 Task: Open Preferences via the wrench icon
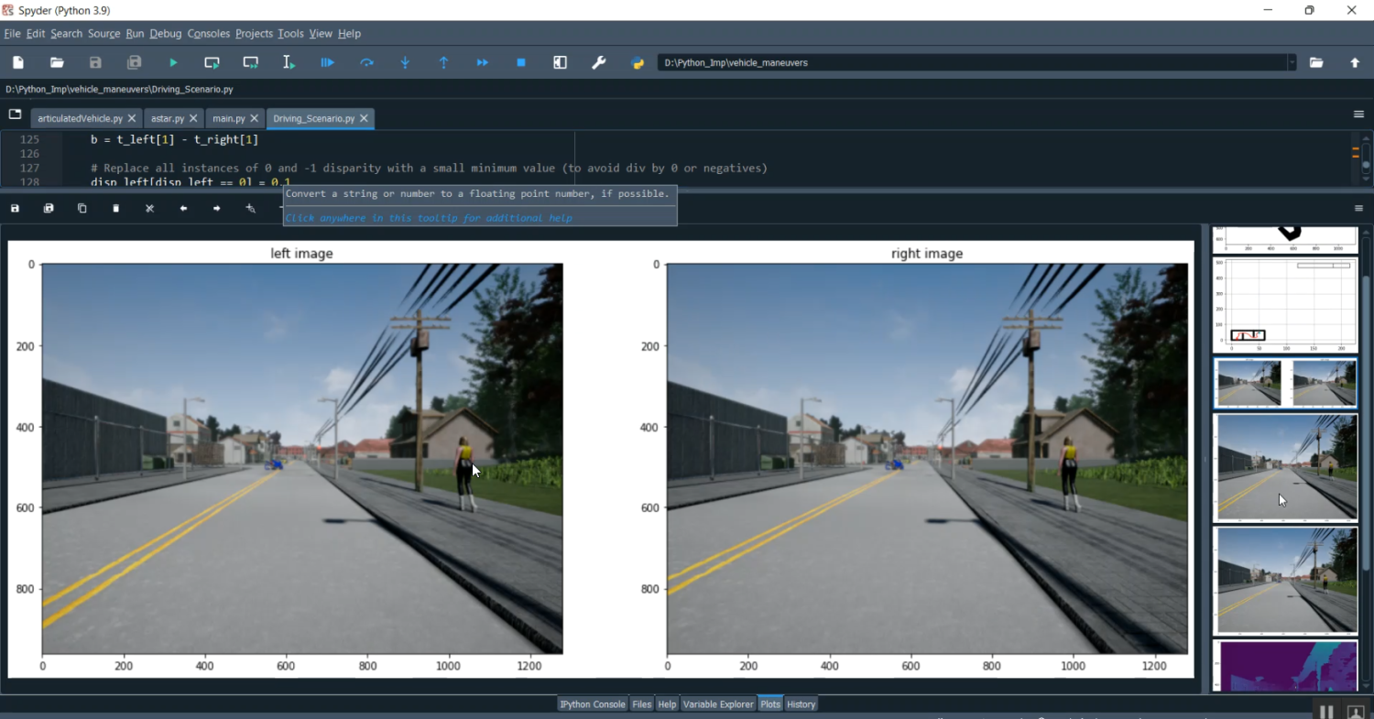coord(599,62)
